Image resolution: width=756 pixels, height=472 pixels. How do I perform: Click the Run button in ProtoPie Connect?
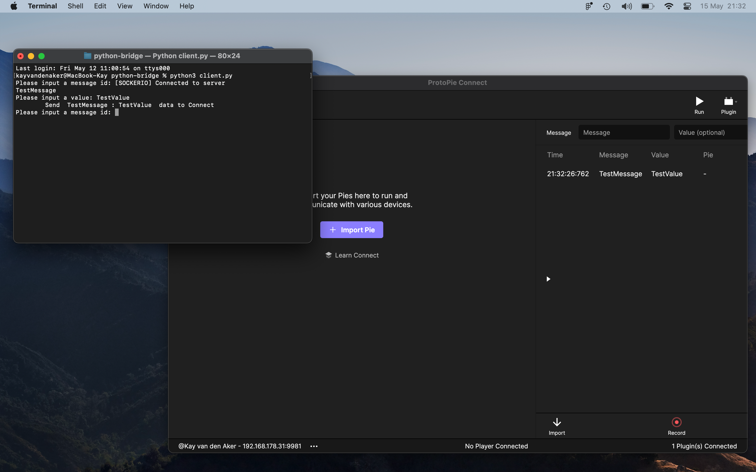pos(699,104)
